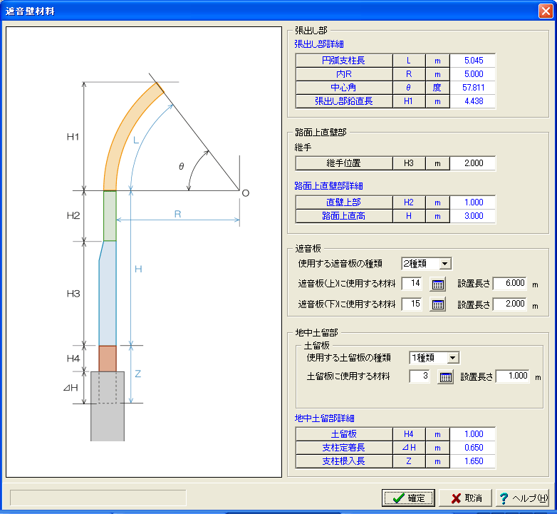Edit 遮音板(下) 設置長さ 2.000 field

click(510, 304)
